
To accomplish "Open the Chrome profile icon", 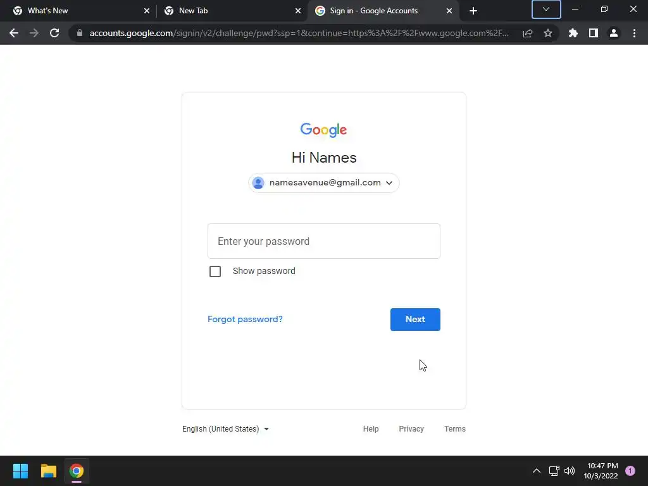I will (614, 33).
